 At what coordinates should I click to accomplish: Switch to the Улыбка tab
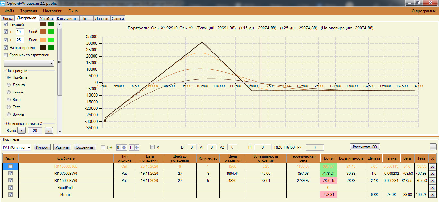click(47, 19)
